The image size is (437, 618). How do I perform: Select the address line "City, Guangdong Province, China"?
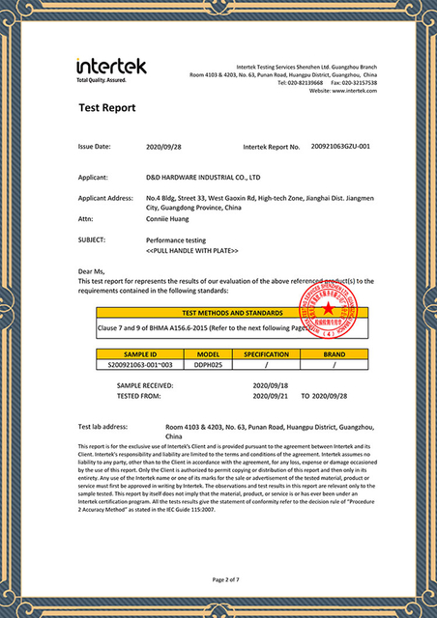click(x=193, y=208)
